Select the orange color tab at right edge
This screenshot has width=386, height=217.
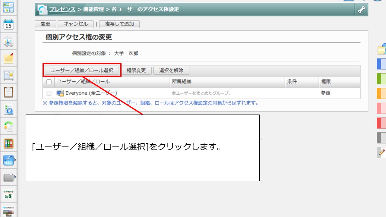click(x=381, y=93)
